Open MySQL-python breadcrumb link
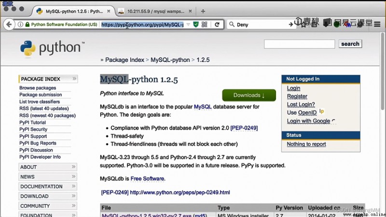The height and width of the screenshot is (217, 386). pos(170,60)
